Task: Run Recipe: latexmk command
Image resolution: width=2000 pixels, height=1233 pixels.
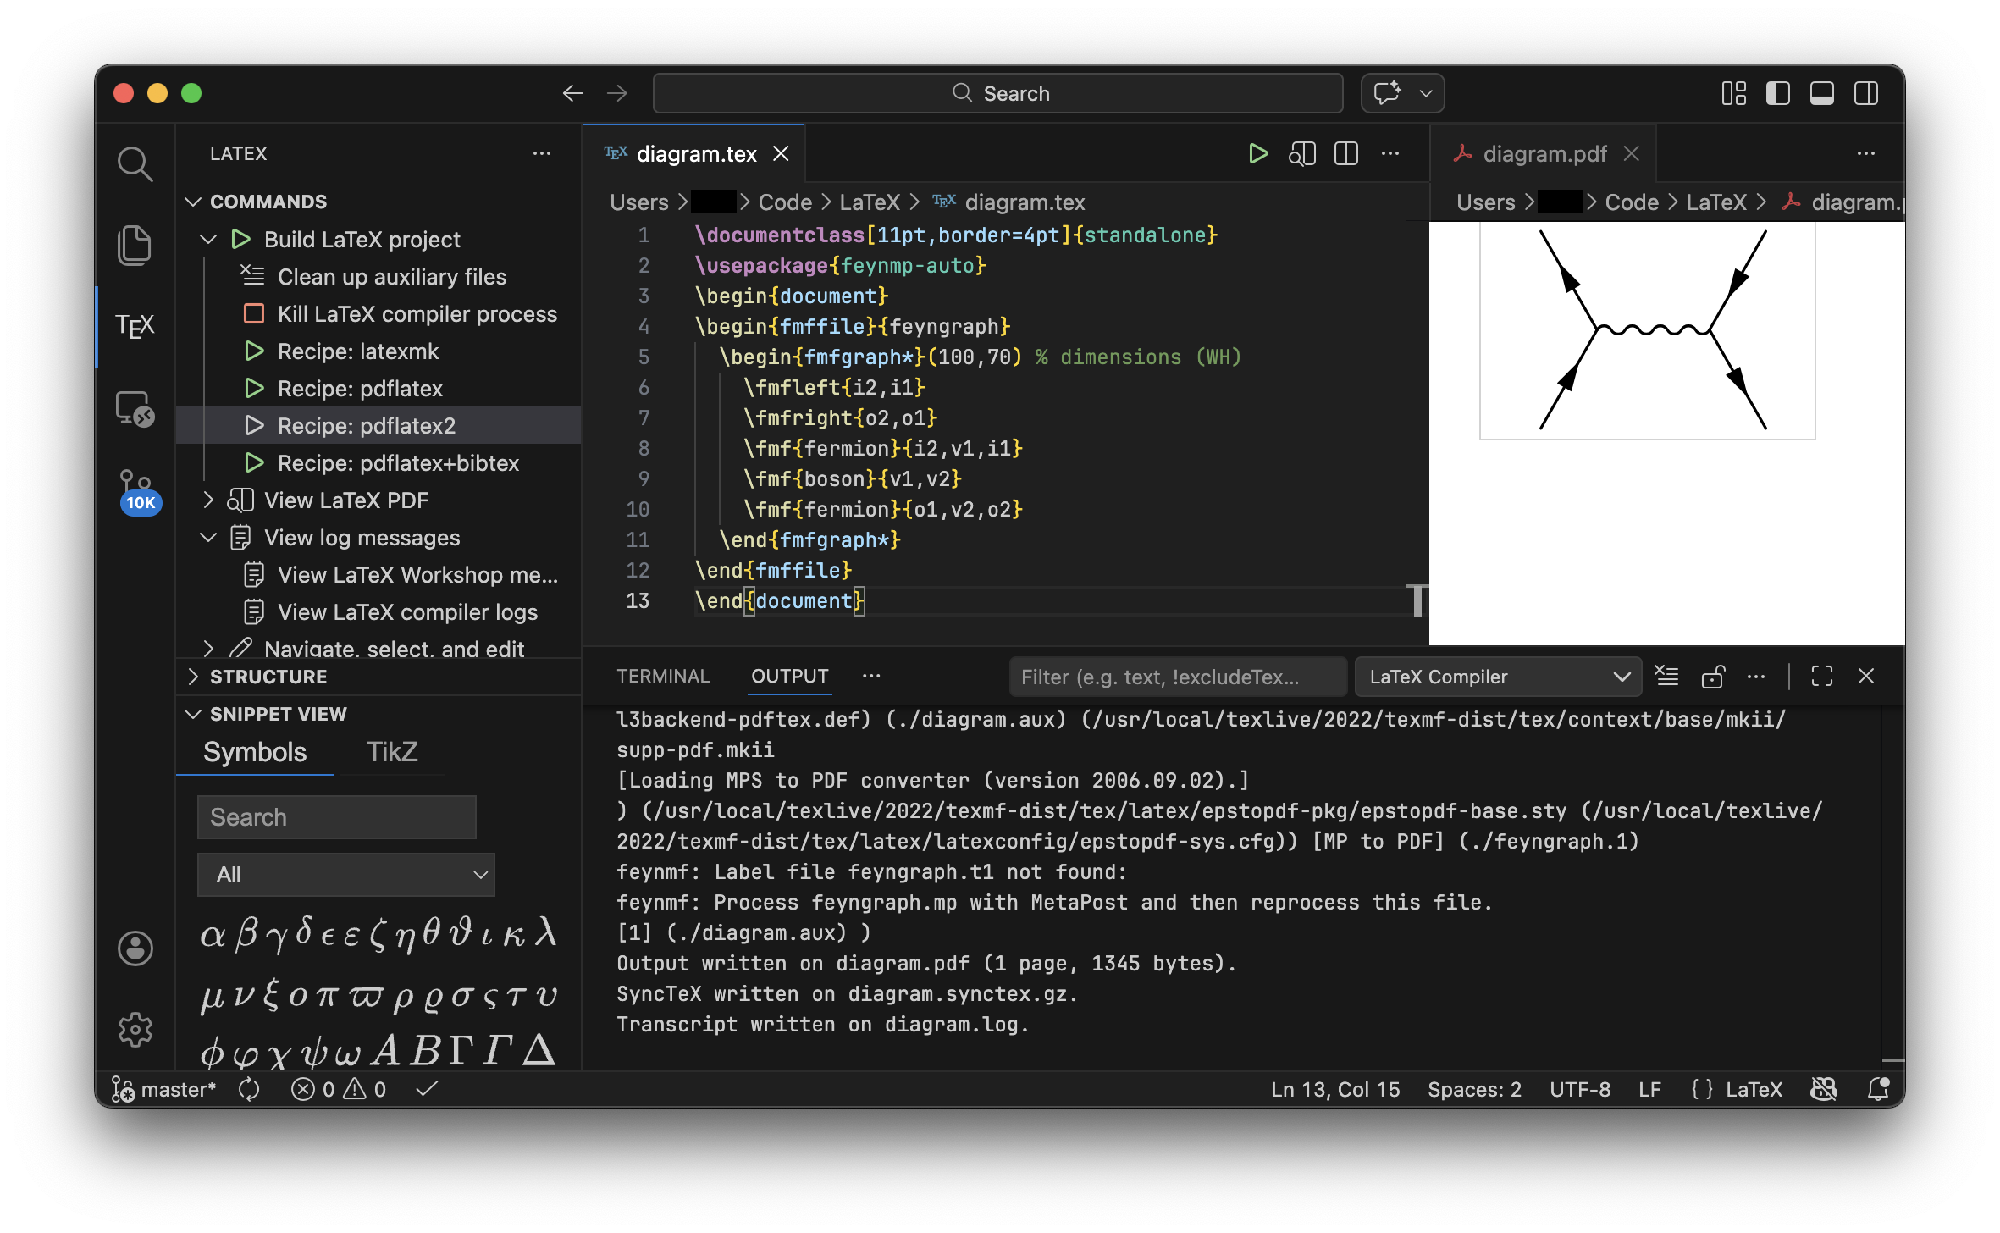Action: coord(357,351)
